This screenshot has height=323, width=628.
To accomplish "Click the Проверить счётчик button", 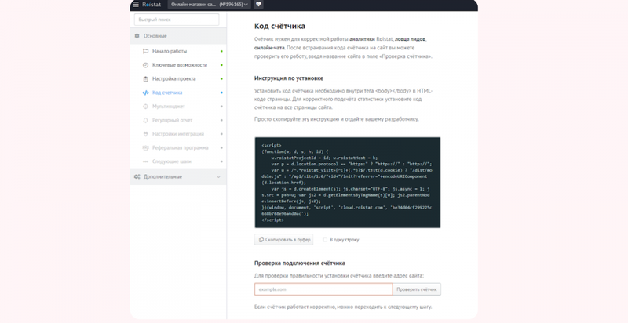I will click(417, 289).
